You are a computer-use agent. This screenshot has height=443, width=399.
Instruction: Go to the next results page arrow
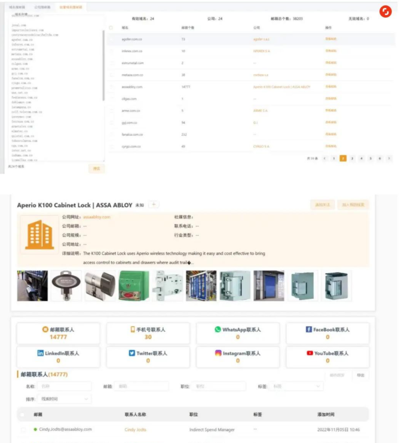tap(389, 159)
